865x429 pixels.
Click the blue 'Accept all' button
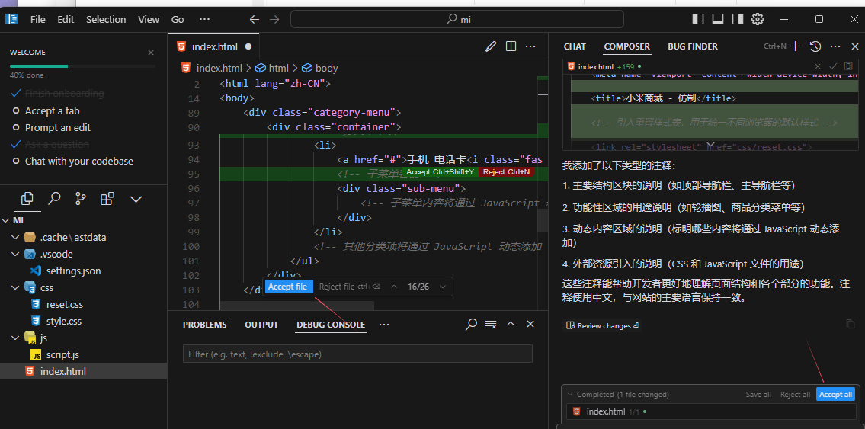[x=835, y=395]
